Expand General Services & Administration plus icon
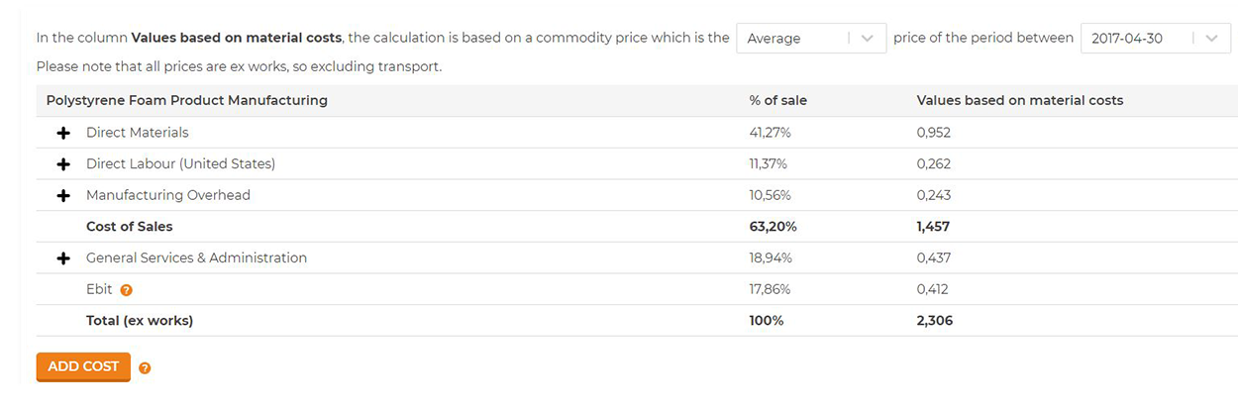This screenshot has width=1238, height=410. [63, 258]
